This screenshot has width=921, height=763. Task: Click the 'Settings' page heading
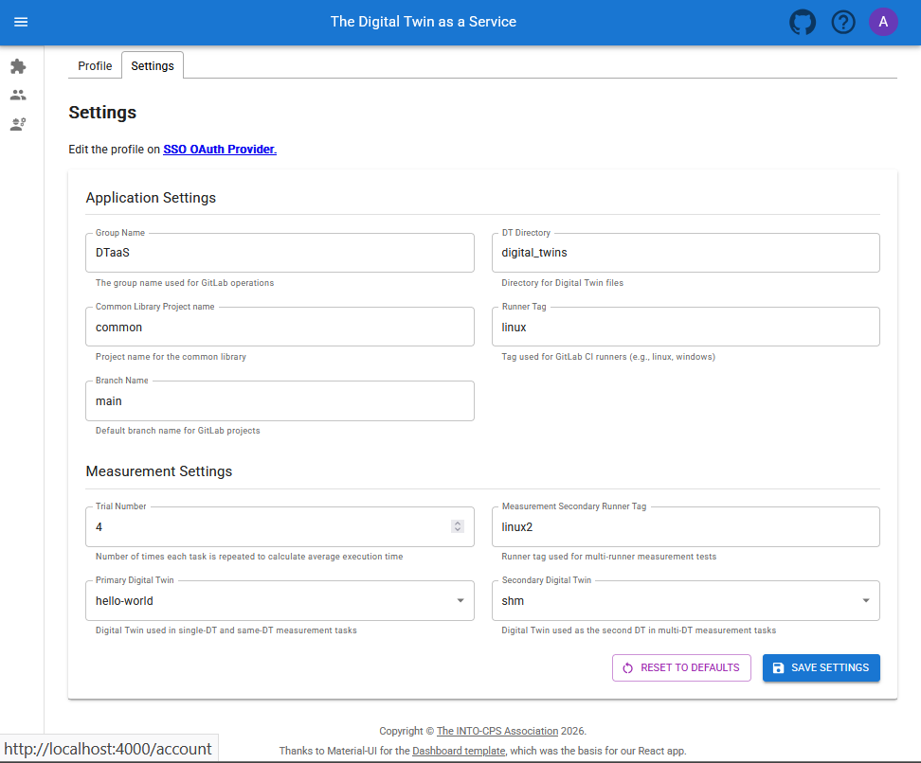tap(102, 112)
